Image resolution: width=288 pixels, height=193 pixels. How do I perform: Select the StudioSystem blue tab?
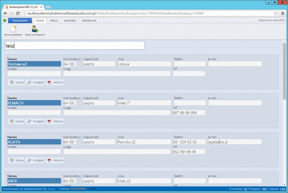[20, 21]
